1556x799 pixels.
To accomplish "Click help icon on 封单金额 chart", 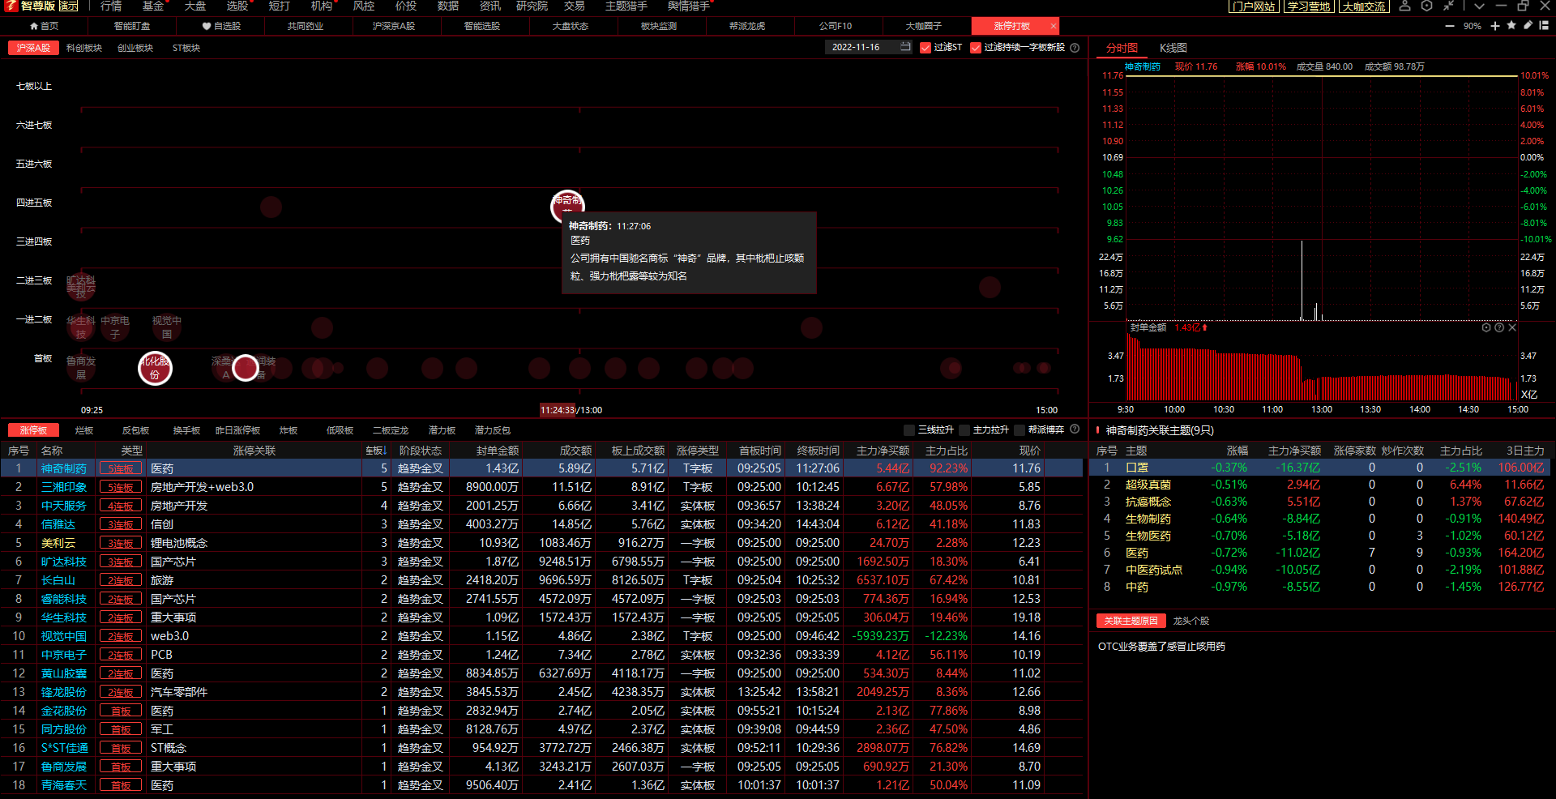I will click(x=1499, y=327).
